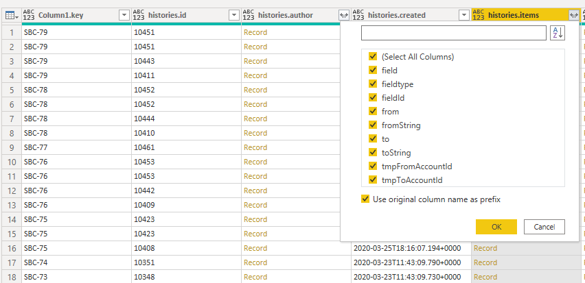Screen dimensions: 585x283
Task: Open Record link in row 17 histories.items
Action: tap(485, 262)
